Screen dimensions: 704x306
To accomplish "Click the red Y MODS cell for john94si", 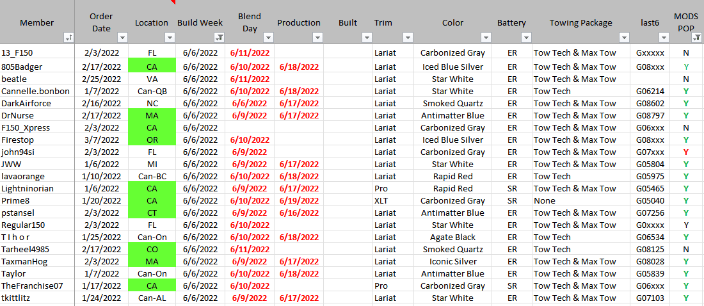I will (x=686, y=152).
